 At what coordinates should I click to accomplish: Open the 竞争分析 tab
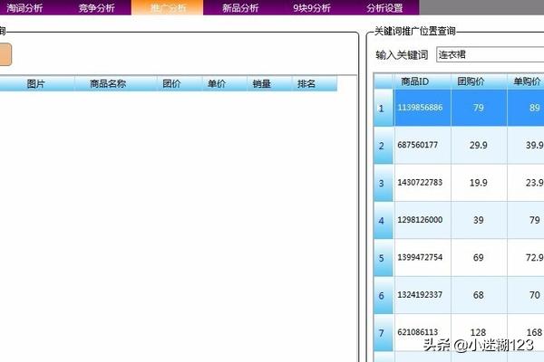96,7
